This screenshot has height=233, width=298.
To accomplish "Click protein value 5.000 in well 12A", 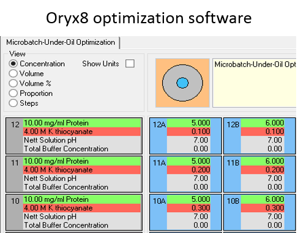I will pyautogui.click(x=188, y=123).
